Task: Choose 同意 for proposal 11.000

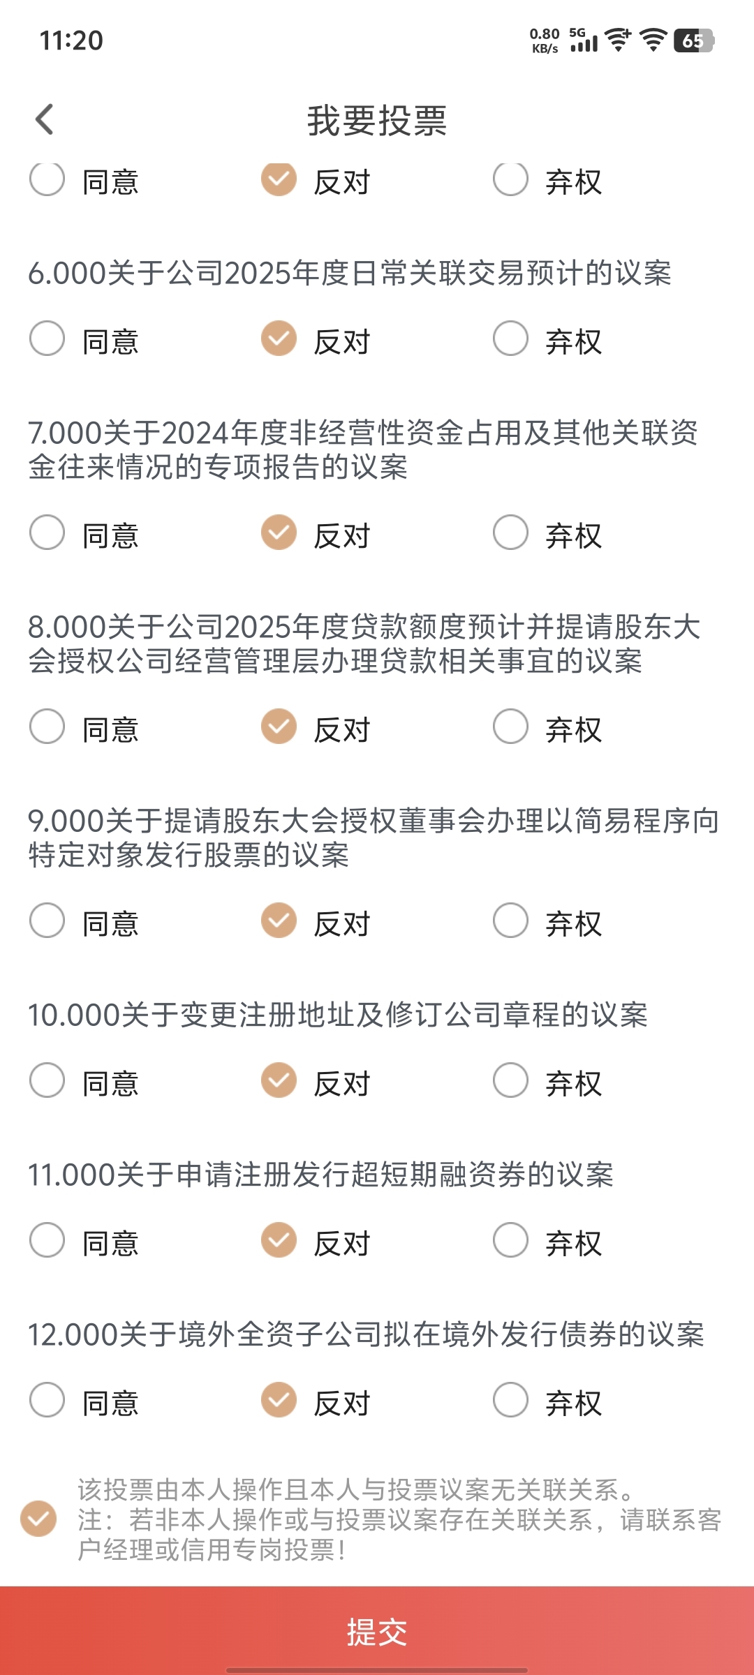Action: click(x=47, y=1240)
